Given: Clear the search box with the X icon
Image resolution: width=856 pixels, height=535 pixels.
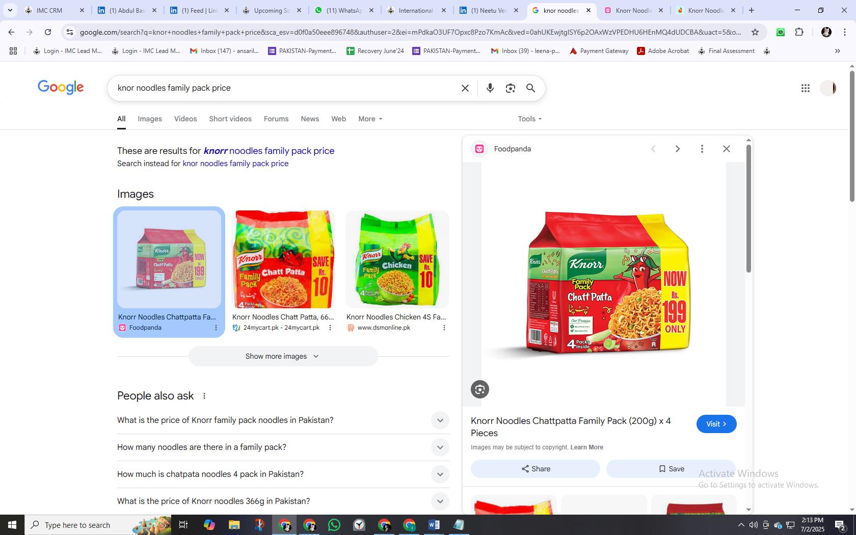Looking at the screenshot, I should point(465,88).
